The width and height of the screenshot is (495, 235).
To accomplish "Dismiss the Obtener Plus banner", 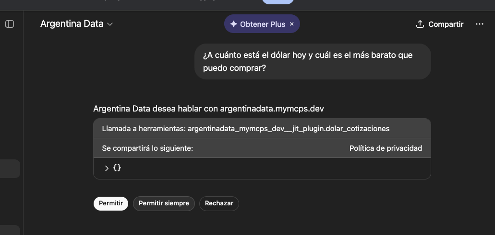I will [x=292, y=24].
